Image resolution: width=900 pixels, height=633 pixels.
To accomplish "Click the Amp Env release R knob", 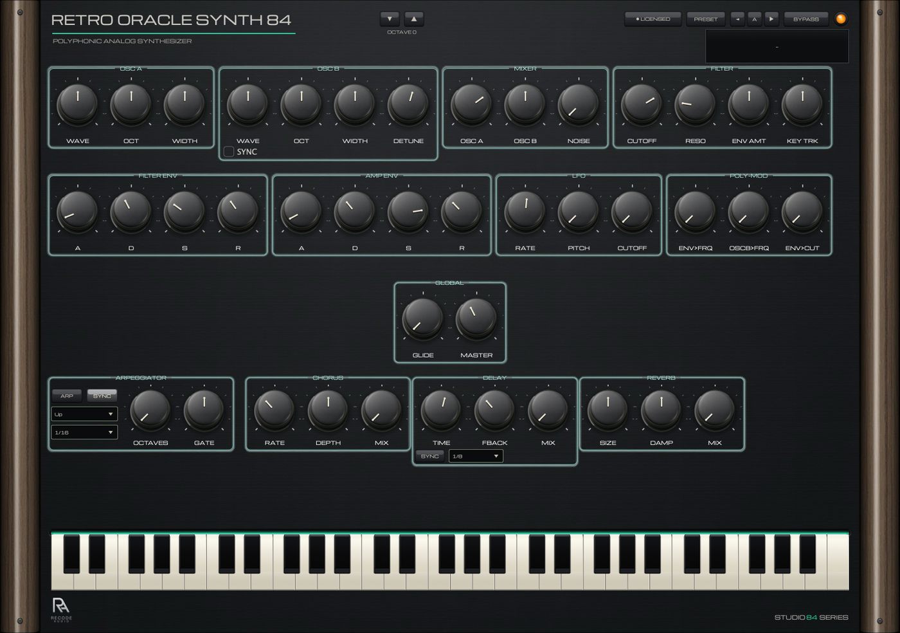I will tap(462, 211).
